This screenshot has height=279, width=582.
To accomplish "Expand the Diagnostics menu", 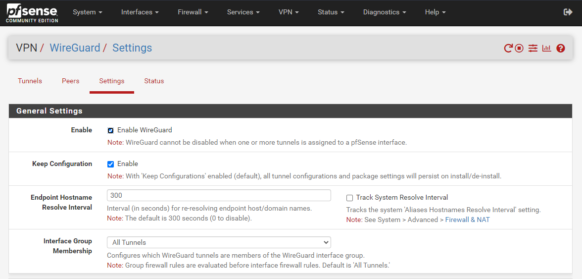I will [384, 12].
